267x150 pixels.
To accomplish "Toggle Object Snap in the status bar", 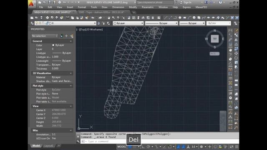I will (170, 147).
